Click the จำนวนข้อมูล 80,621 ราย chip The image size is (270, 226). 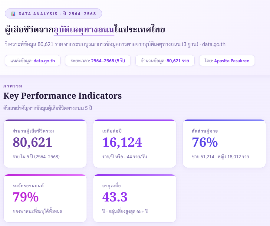click(x=165, y=61)
